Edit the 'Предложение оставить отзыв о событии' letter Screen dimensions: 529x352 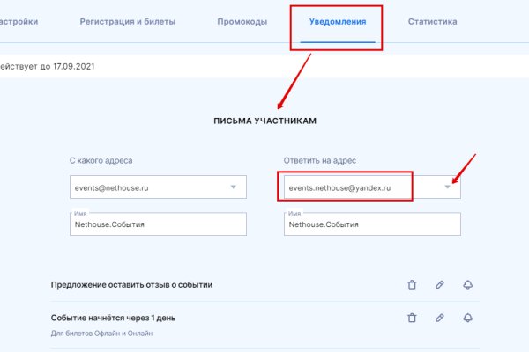click(439, 284)
